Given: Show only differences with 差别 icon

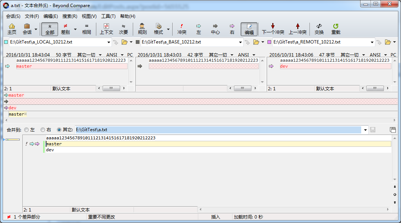Looking at the screenshot, I should [65, 29].
